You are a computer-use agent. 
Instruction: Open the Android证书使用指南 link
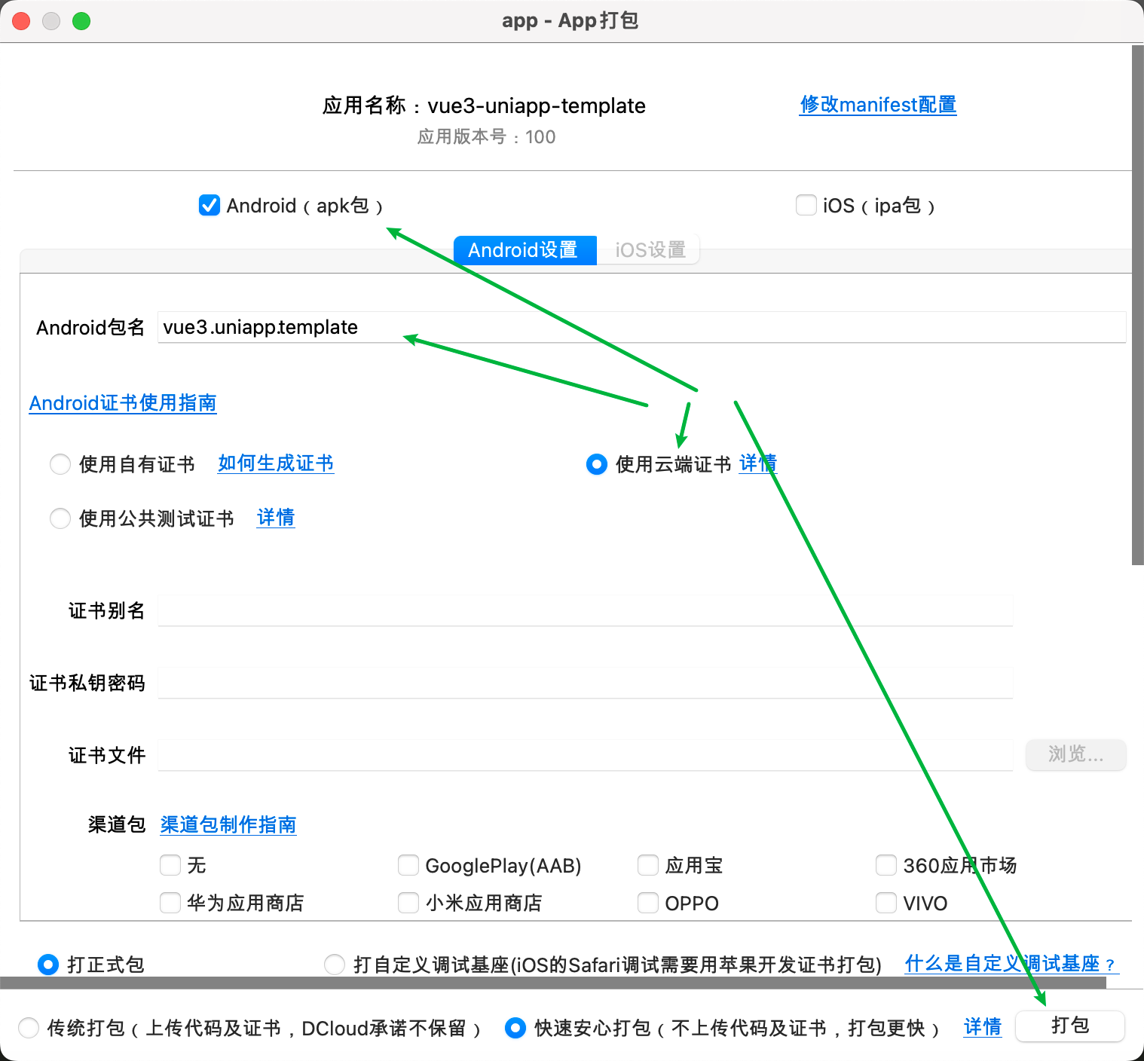point(123,403)
